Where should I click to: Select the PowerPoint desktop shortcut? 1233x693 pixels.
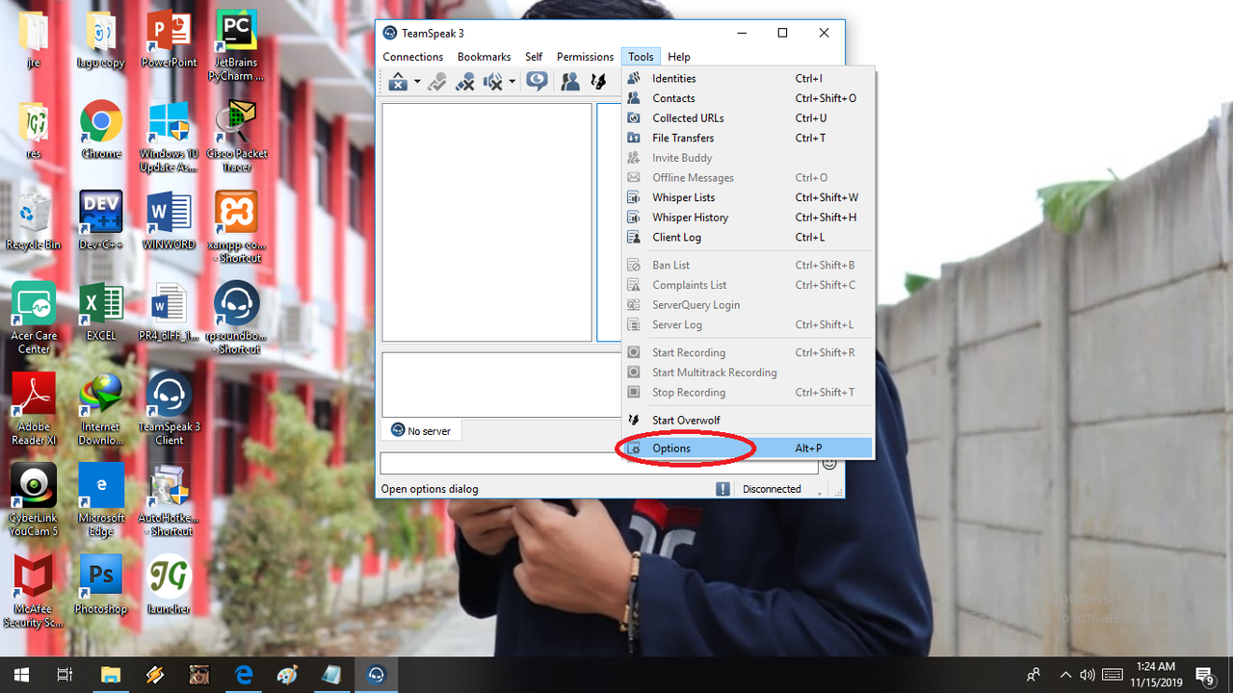(x=169, y=40)
